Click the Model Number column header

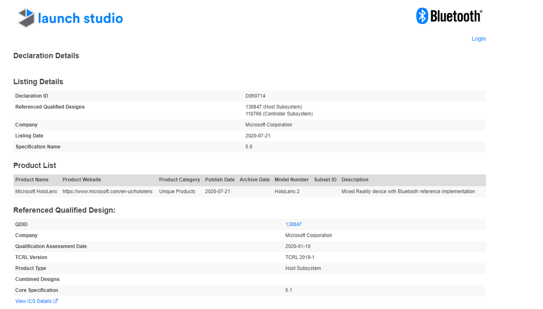tap(292, 180)
